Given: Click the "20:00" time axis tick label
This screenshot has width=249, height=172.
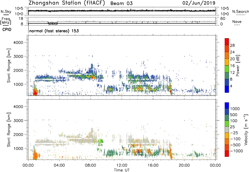Looking at the screenshot, I should click(184, 165).
